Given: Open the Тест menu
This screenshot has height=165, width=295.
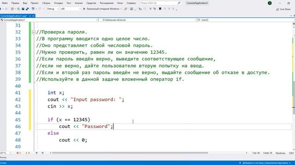Looking at the screenshot, I should point(69,3).
